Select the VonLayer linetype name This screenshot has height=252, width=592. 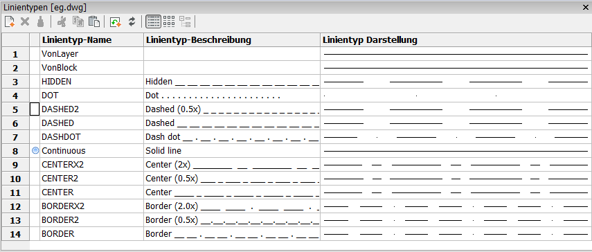(x=92, y=54)
